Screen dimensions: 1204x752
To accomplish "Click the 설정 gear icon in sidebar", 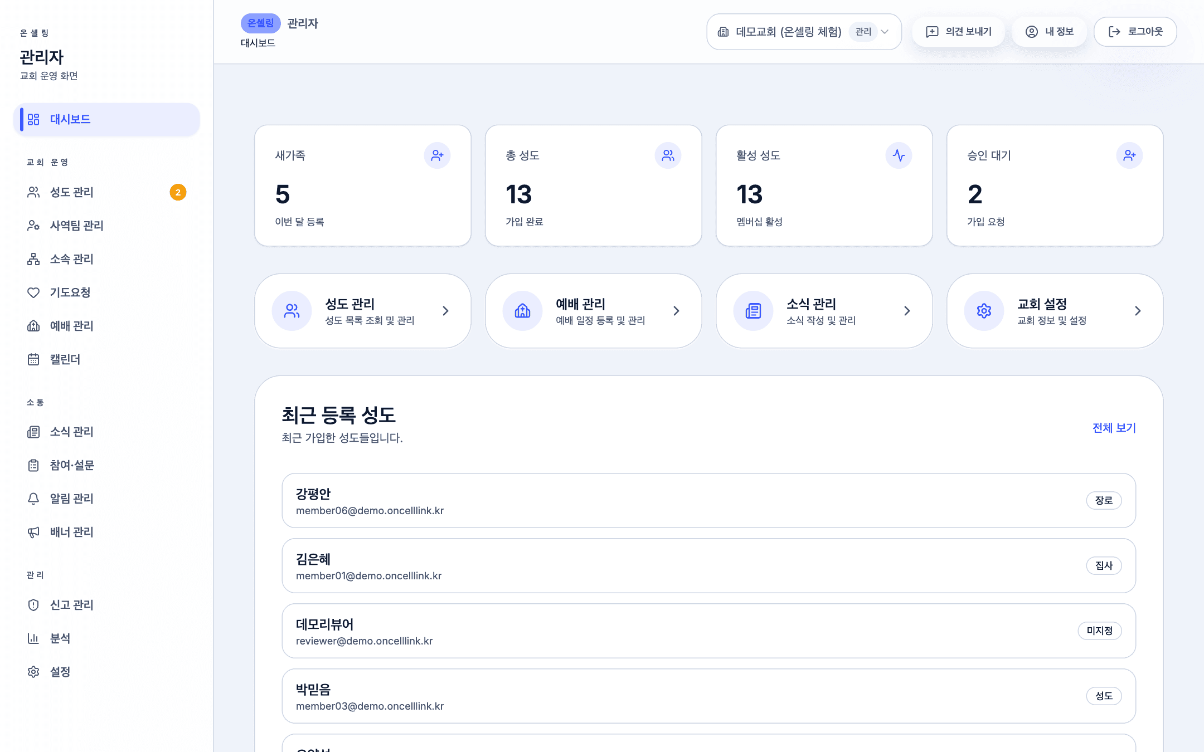I will pos(33,672).
